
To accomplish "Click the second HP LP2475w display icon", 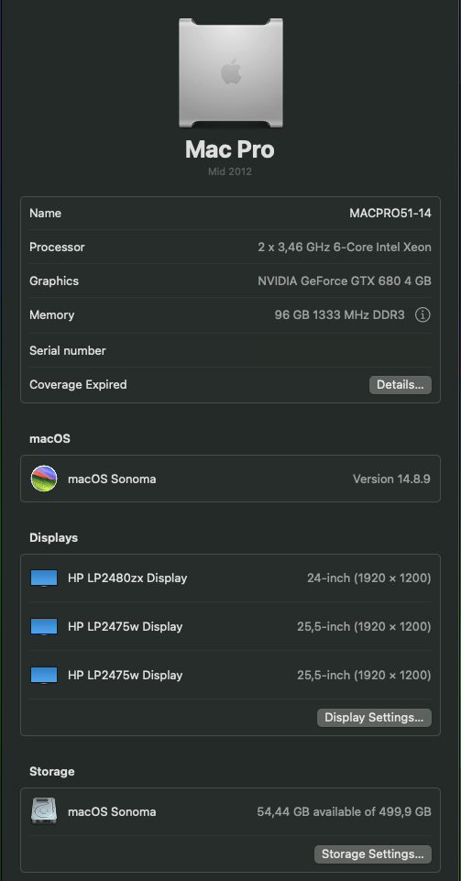I will click(x=44, y=675).
